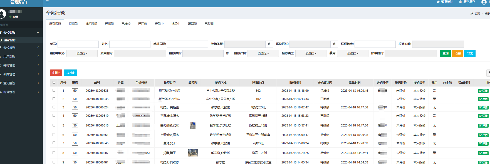Focus the 姓名 search field
The width and height of the screenshot is (490, 164).
click(x=130, y=44)
